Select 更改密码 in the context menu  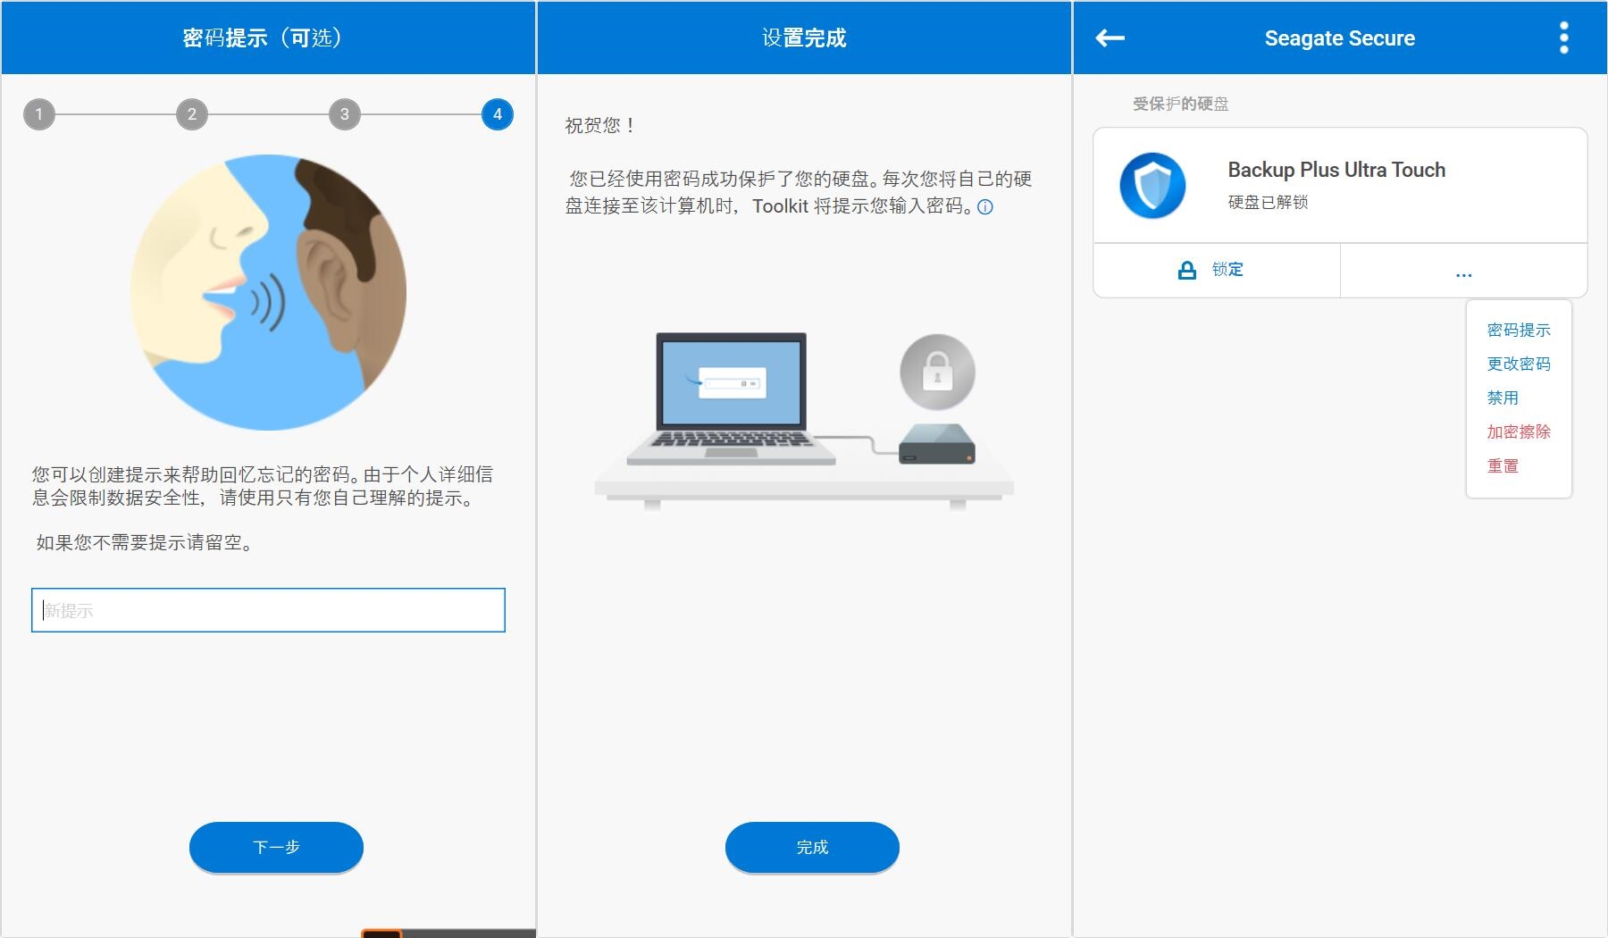(x=1518, y=364)
